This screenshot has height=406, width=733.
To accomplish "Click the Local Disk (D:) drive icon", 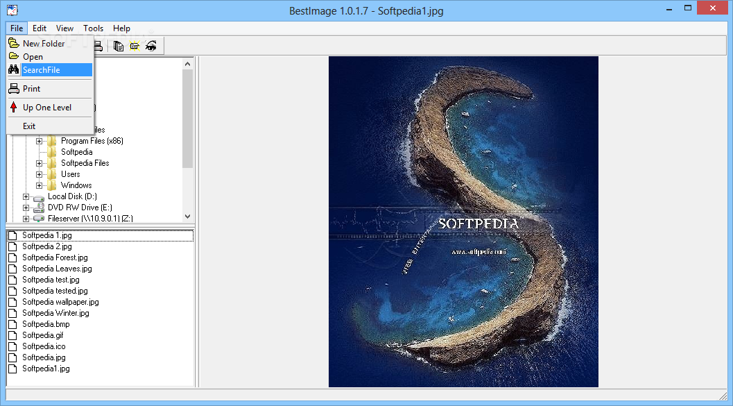I will pyautogui.click(x=39, y=197).
